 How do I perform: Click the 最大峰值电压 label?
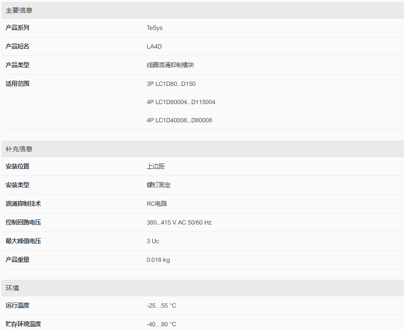coord(23,241)
